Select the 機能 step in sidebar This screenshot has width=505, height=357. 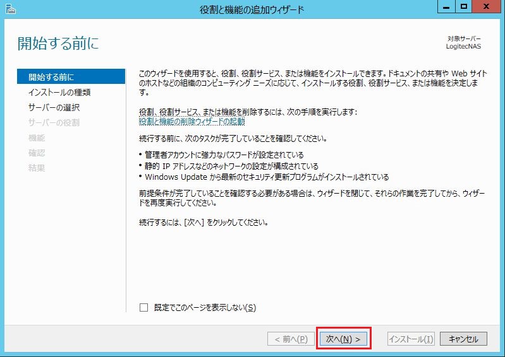[37, 138]
